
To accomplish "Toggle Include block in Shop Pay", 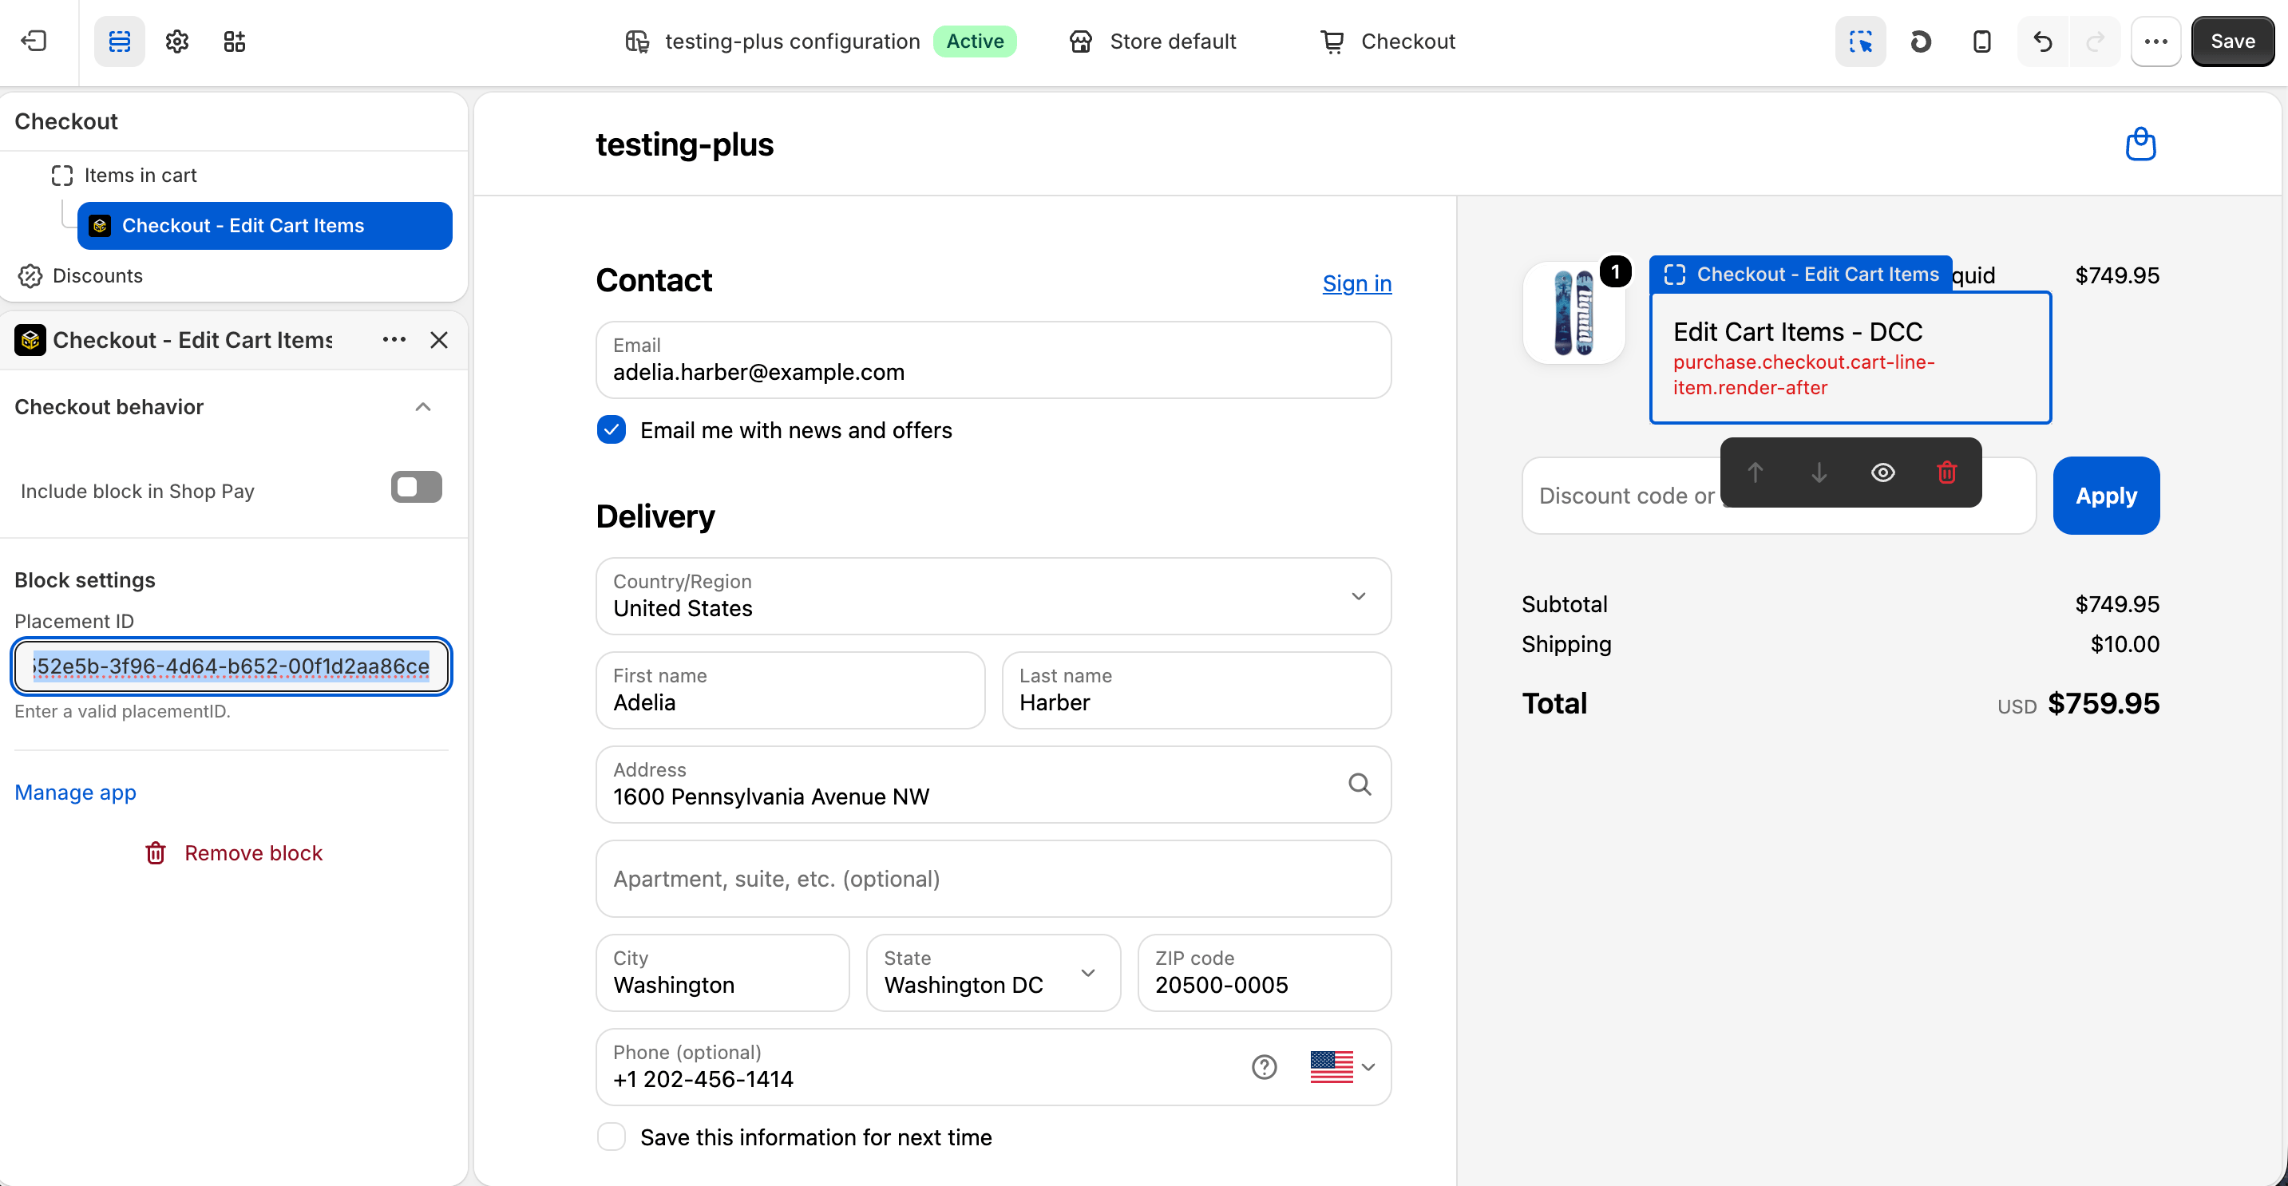I will pyautogui.click(x=416, y=488).
